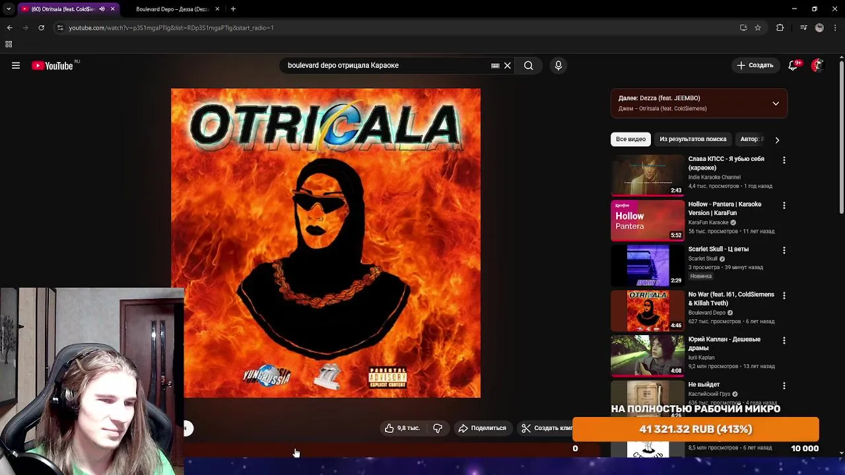Image resolution: width=845 pixels, height=475 pixels.
Task: Click in the YouTube search field
Action: (386, 65)
